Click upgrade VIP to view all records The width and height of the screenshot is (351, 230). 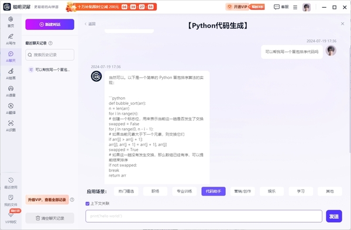coord(47,200)
